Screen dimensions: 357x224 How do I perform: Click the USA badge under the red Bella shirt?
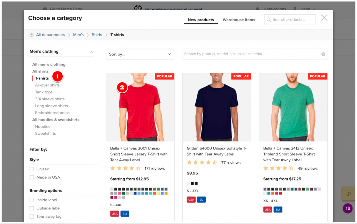(114, 214)
